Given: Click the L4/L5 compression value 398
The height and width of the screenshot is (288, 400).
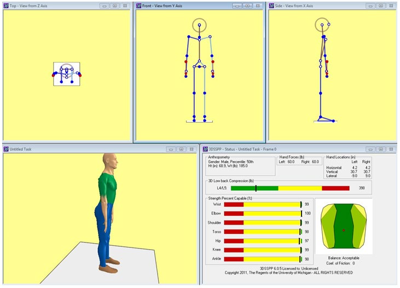Looking at the screenshot, I should click(362, 188).
